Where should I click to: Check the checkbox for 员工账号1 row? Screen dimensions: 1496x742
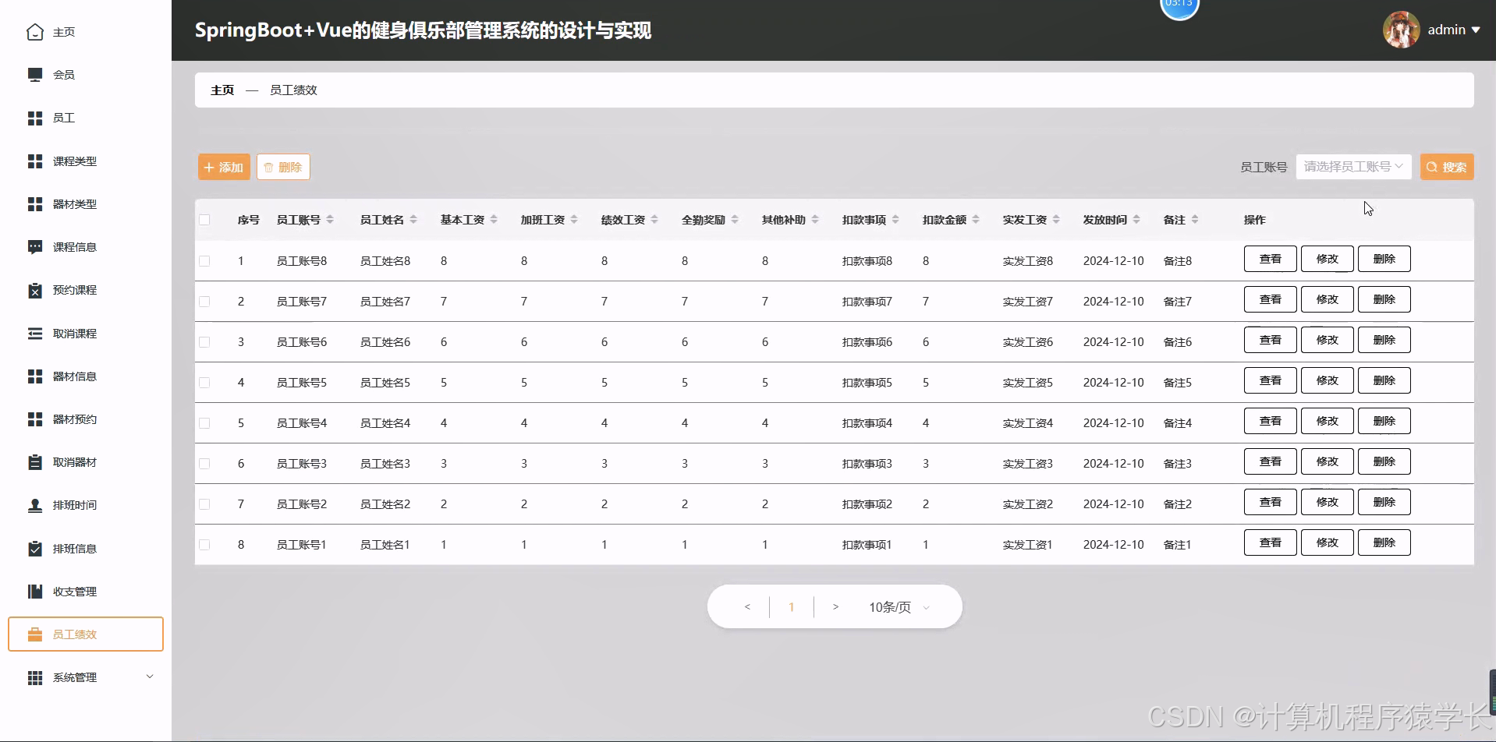coord(205,544)
